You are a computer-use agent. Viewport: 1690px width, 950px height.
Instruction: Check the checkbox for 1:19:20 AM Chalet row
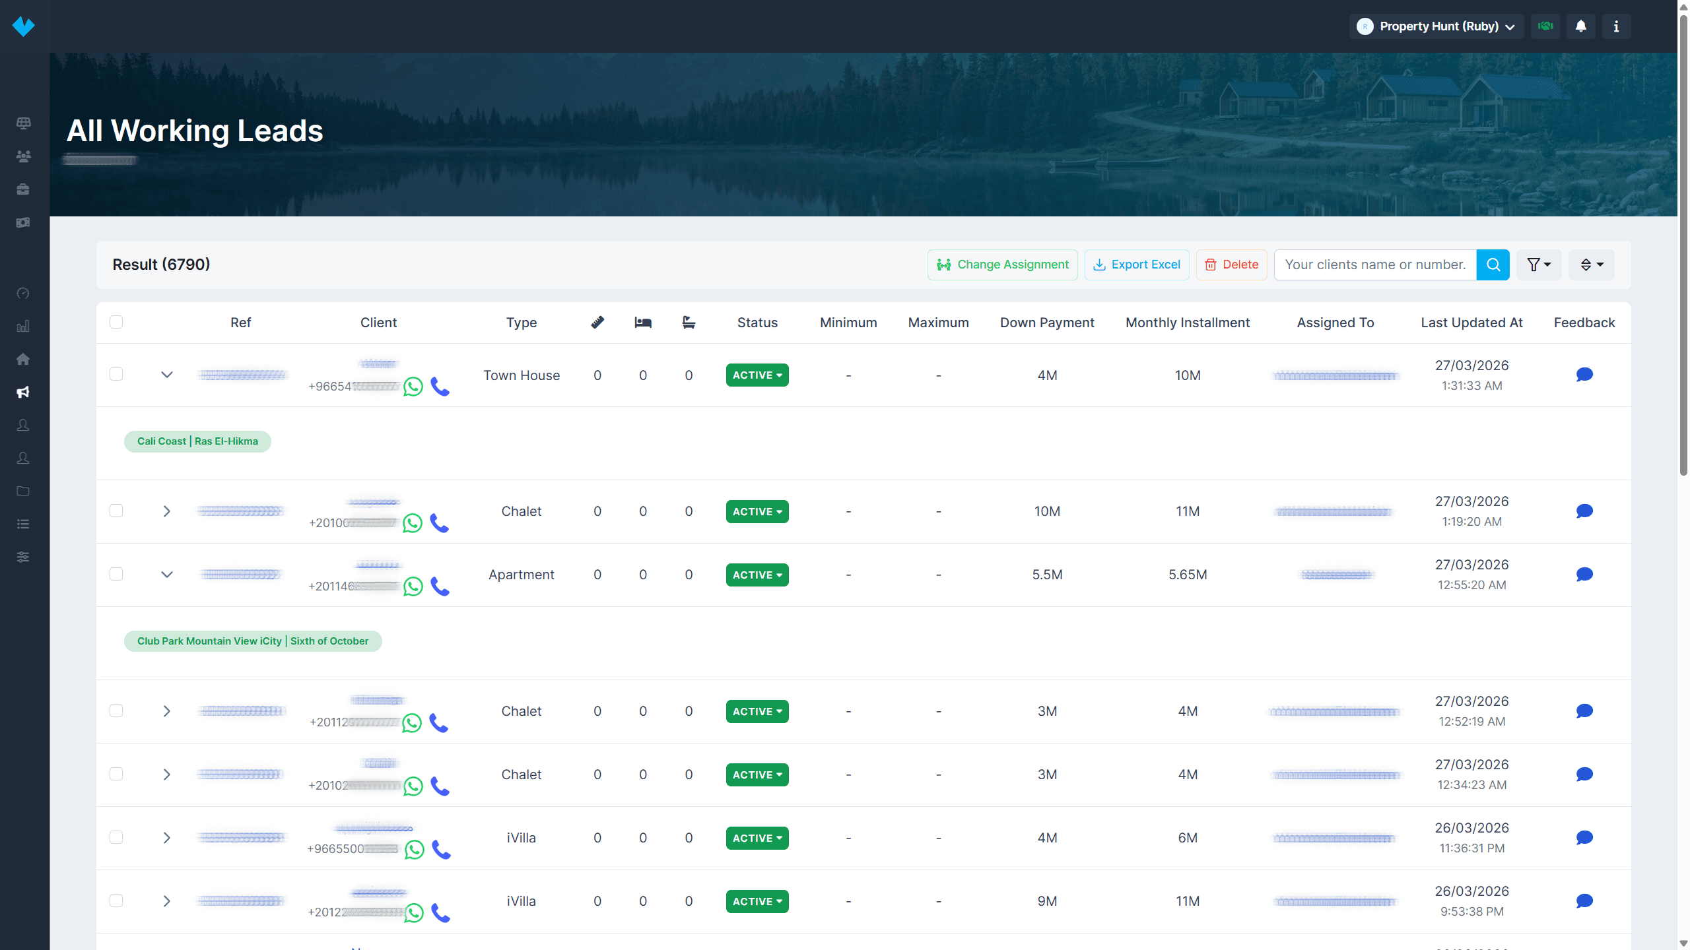[x=116, y=511]
